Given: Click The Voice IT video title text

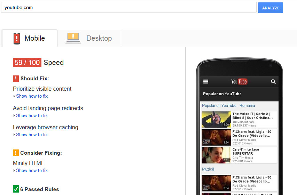Looking at the screenshot, I should 252,116.
